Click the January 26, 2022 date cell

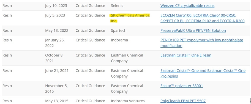click(x=55, y=43)
